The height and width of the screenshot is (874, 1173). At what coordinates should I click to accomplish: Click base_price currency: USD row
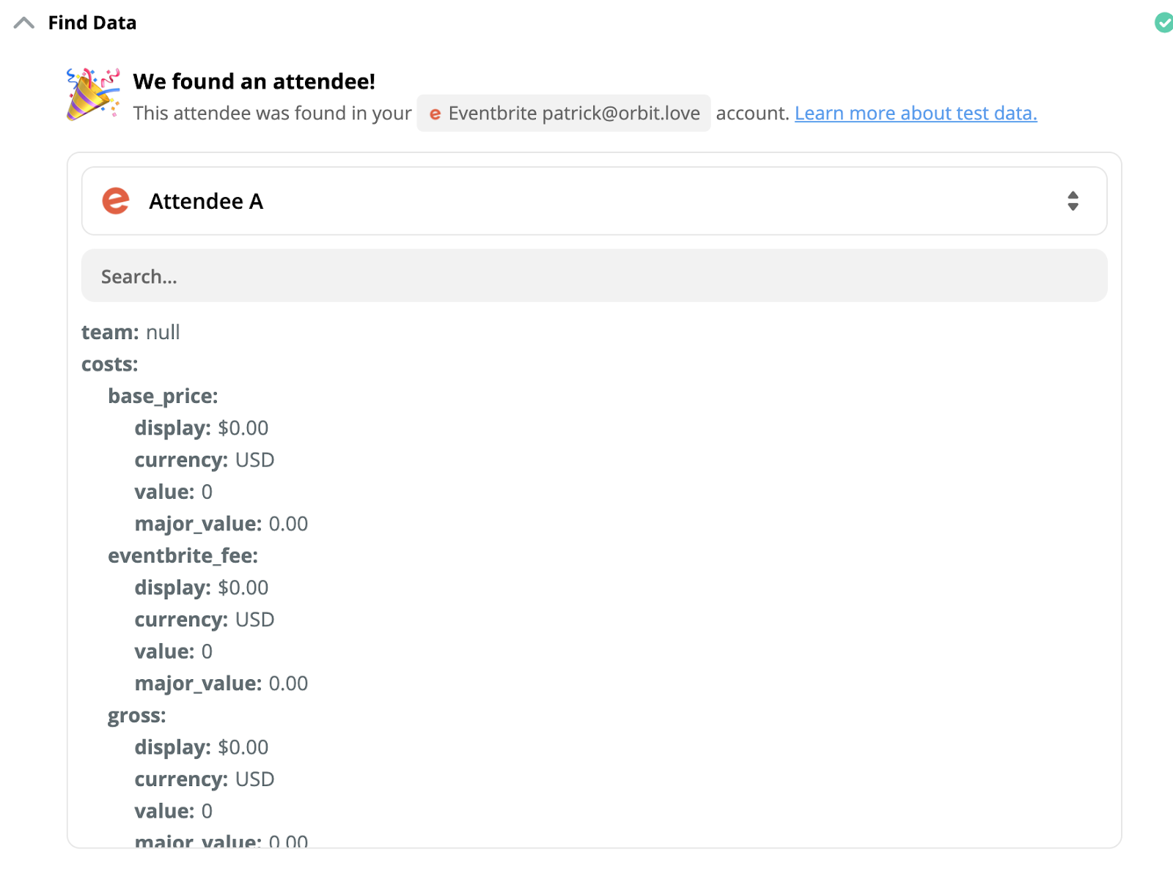pyautogui.click(x=205, y=460)
